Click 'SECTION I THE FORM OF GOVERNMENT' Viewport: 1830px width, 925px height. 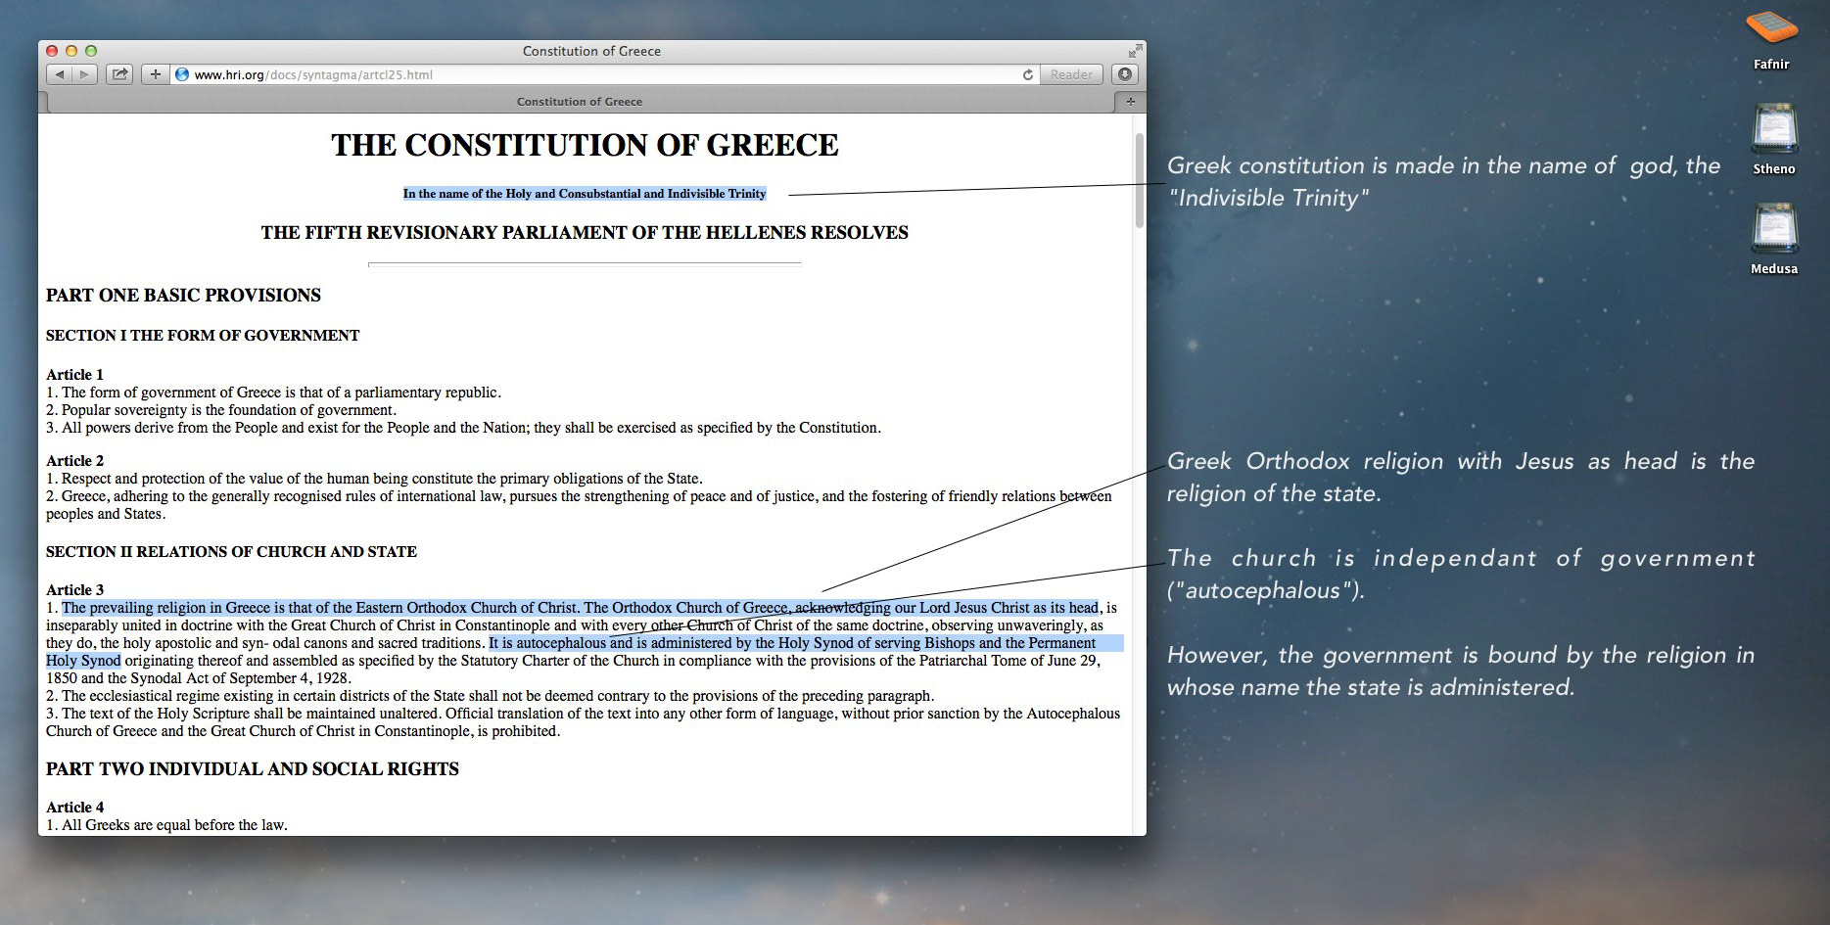coord(203,336)
